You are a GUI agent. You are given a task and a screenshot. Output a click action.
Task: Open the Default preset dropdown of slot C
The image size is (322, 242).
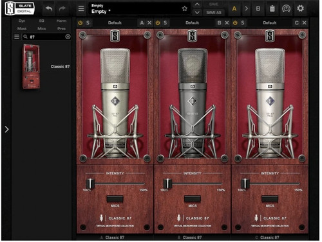(x=270, y=22)
